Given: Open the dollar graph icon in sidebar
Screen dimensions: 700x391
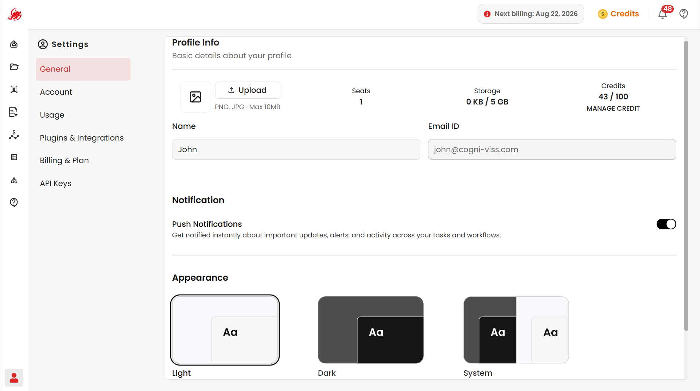Looking at the screenshot, I should [x=14, y=135].
